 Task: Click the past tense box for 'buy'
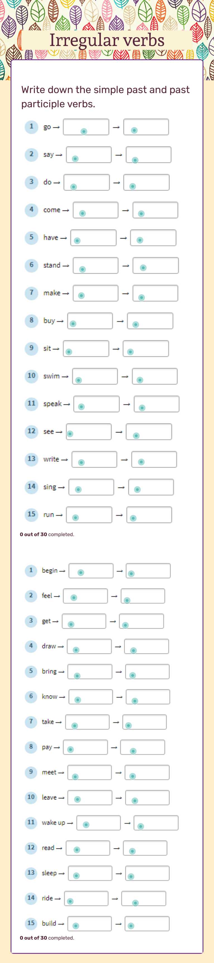coord(90,320)
